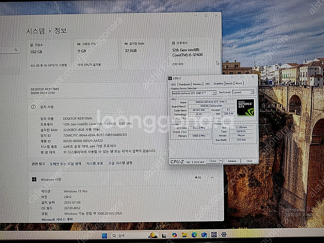Click the storage (저장소) icon in Settings
Image resolution: width=324 pixels, height=243 pixels.
click(32, 45)
